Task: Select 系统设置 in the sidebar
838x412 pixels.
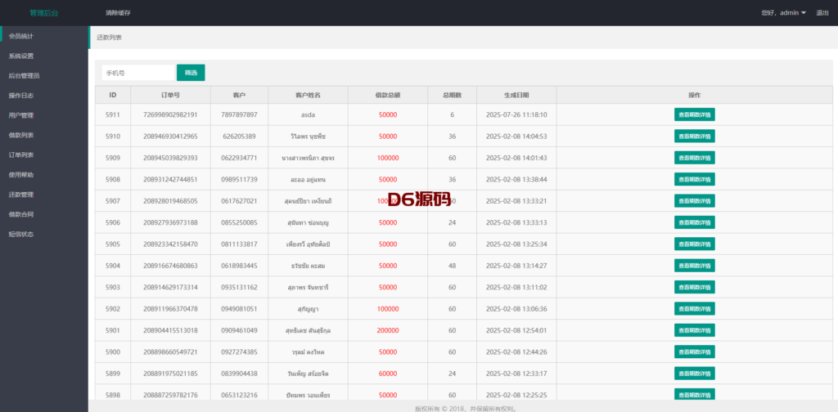Action: coord(21,56)
